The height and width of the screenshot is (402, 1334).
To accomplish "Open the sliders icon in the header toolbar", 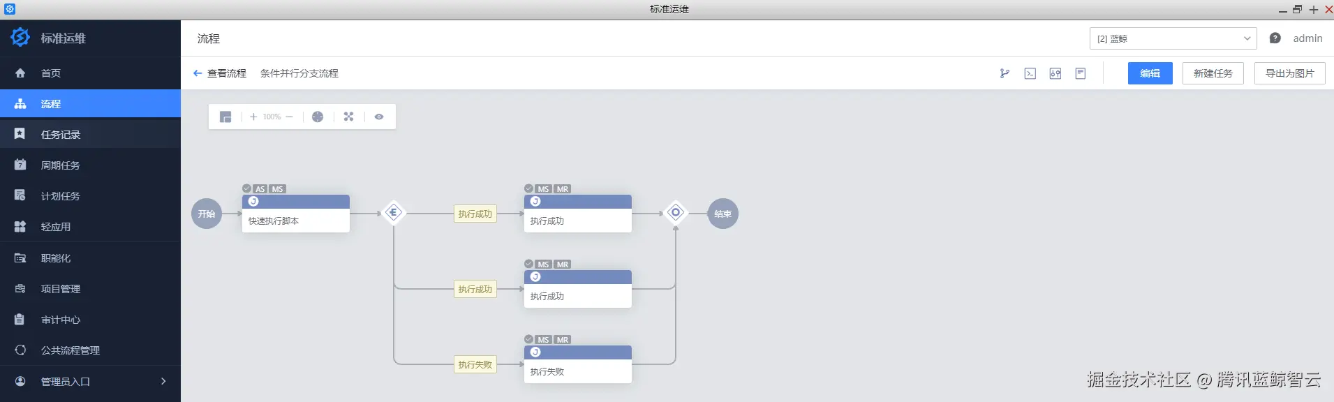I will (x=1055, y=73).
